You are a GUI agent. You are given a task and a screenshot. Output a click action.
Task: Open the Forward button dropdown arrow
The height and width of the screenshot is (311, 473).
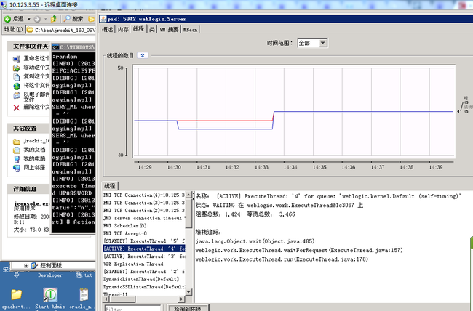coord(46,19)
